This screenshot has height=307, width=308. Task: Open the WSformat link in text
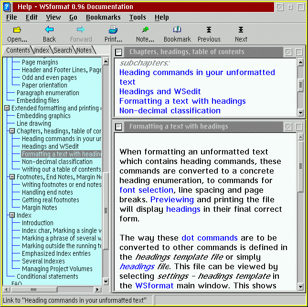154,285
